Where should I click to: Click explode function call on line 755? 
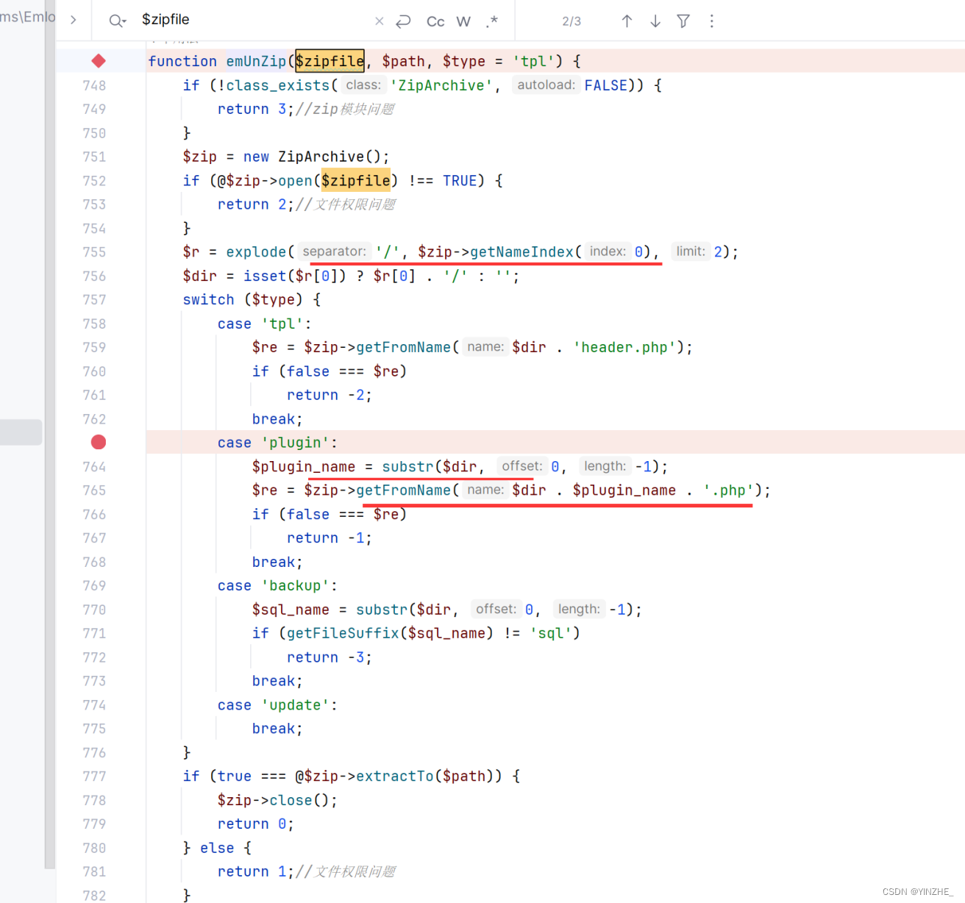coord(255,252)
